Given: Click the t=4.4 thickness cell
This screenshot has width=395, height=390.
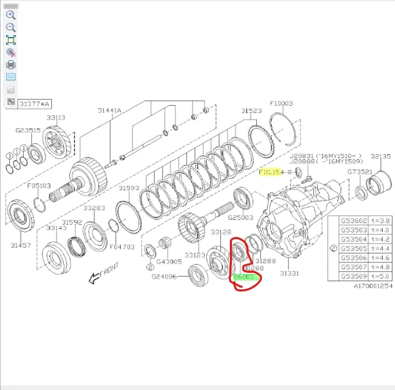Looking at the screenshot, I should [x=380, y=248].
